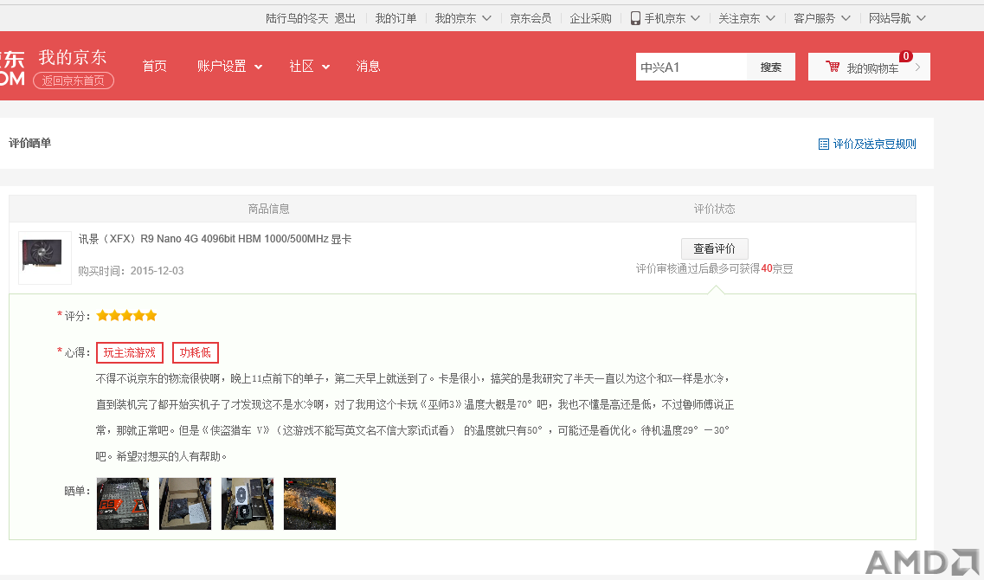The image size is (984, 580).
Task: Select the 玩主流游戏 tag
Action: tap(129, 353)
